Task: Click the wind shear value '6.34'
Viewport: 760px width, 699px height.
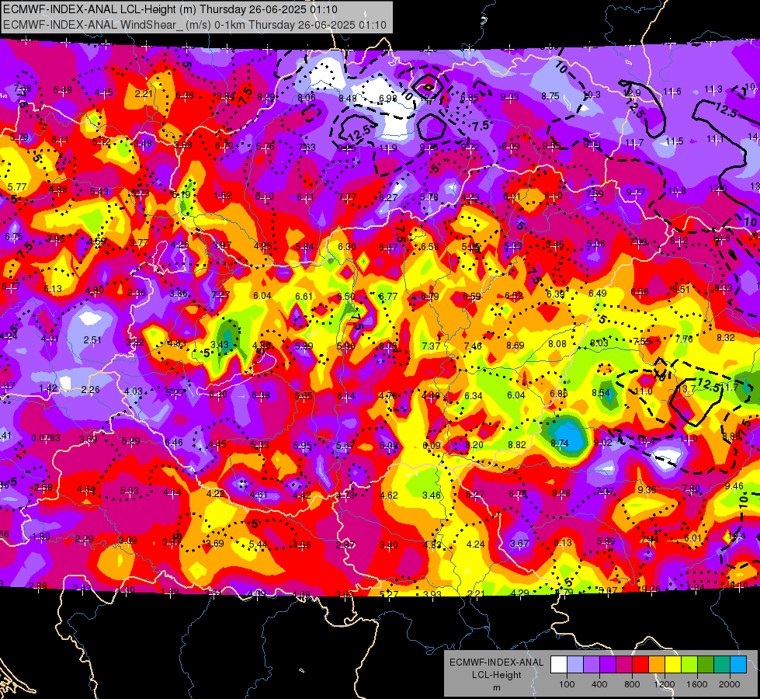Action: [x=473, y=395]
